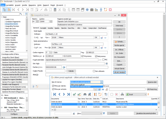Click the binoculars search icon in results toolbar
This screenshot has width=166, height=119.
tap(85, 94)
